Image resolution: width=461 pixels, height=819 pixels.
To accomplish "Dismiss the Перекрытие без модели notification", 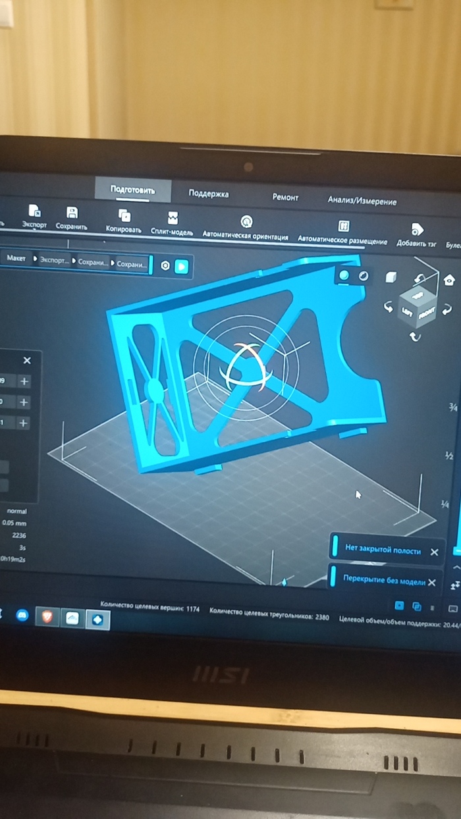I will 431,582.
